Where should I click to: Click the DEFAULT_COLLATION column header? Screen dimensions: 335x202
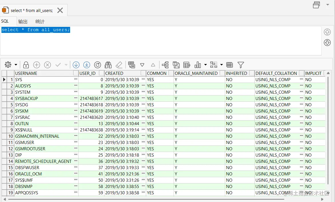(277, 73)
